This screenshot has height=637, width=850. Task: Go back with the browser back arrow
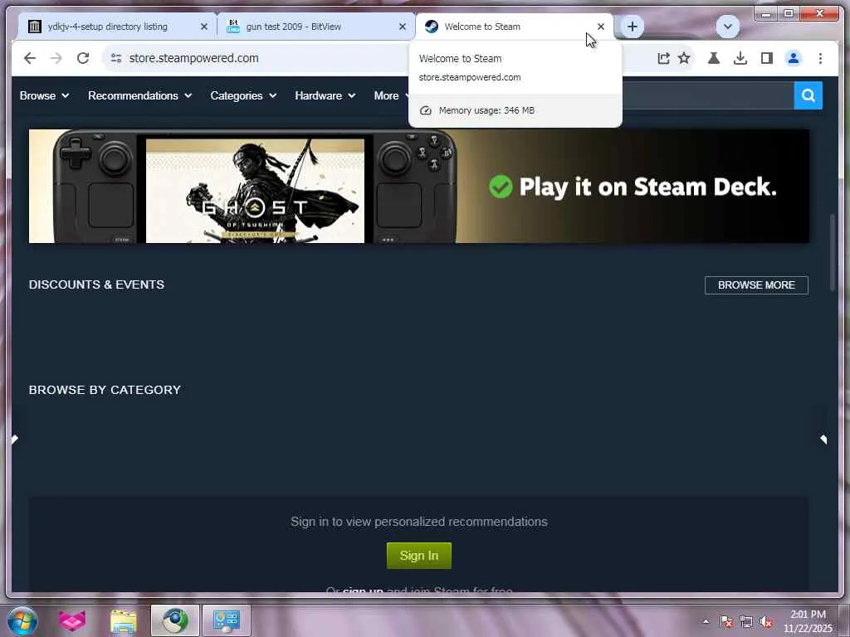click(30, 58)
